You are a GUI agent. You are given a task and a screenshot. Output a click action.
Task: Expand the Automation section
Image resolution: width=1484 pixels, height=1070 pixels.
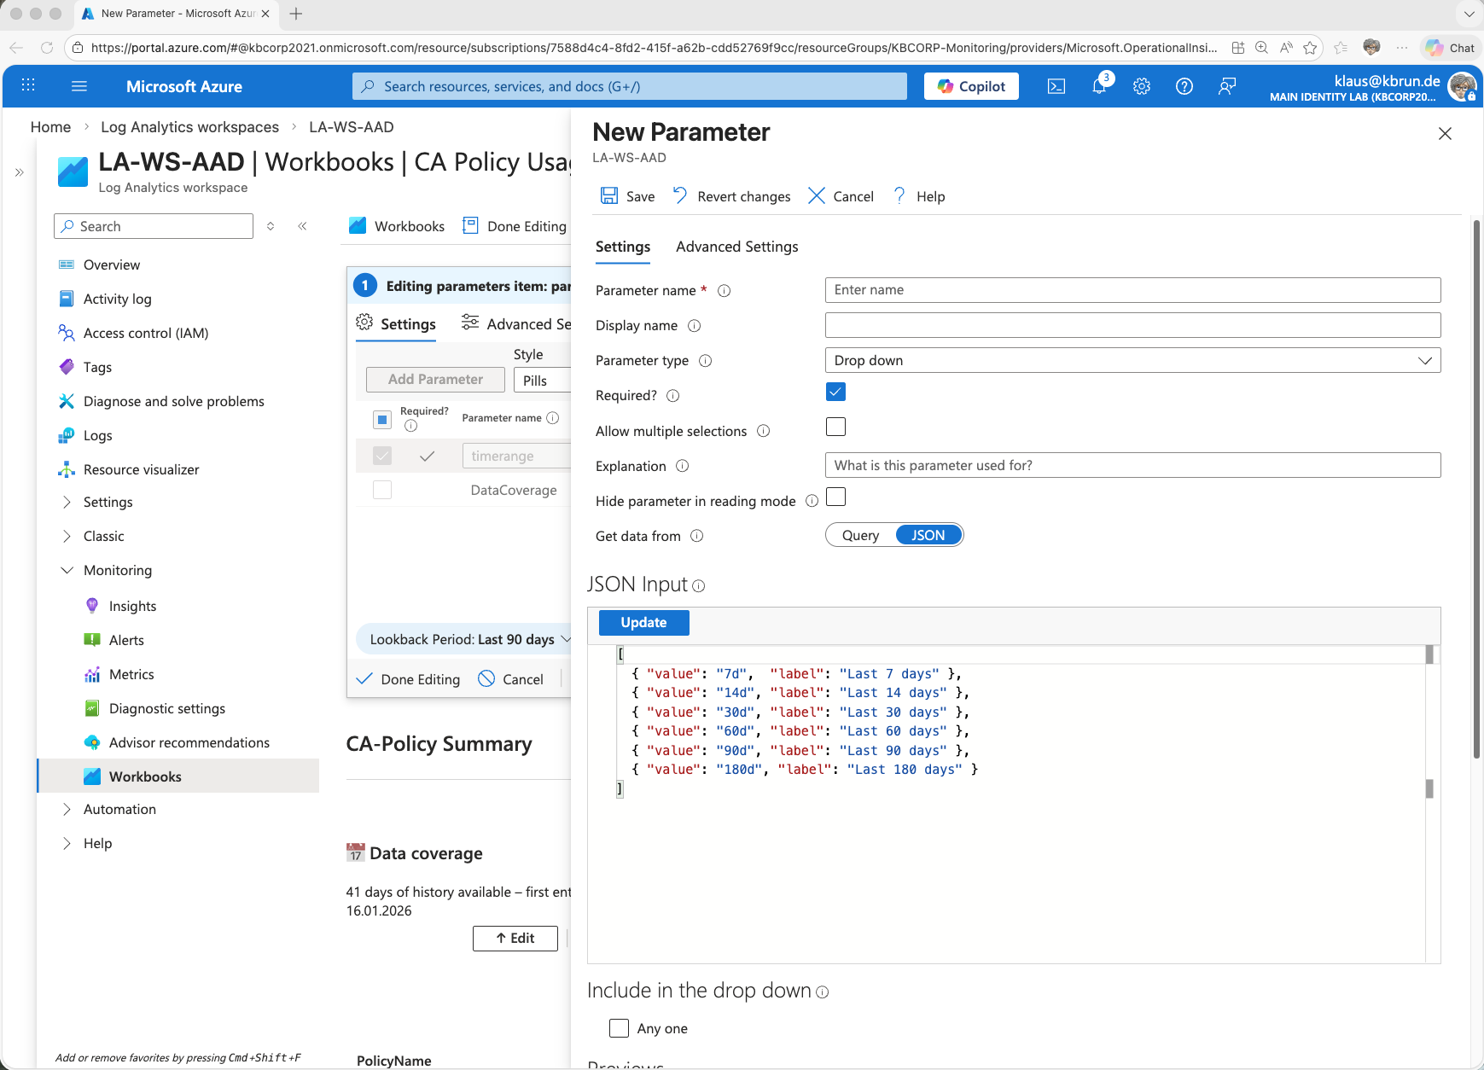click(x=67, y=809)
